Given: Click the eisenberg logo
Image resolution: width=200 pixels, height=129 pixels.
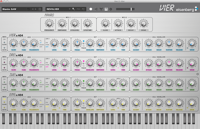Looking at the screenshot, I should (187, 9).
